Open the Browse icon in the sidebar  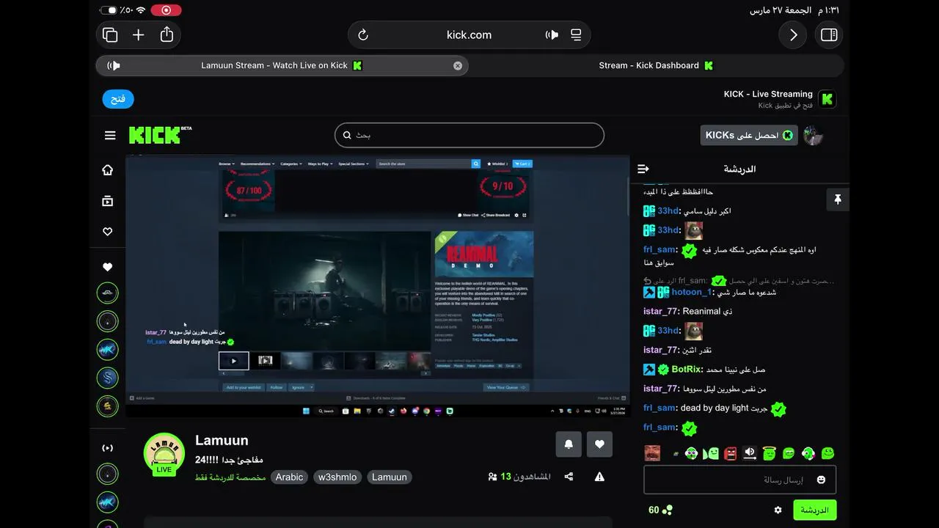pyautogui.click(x=107, y=201)
